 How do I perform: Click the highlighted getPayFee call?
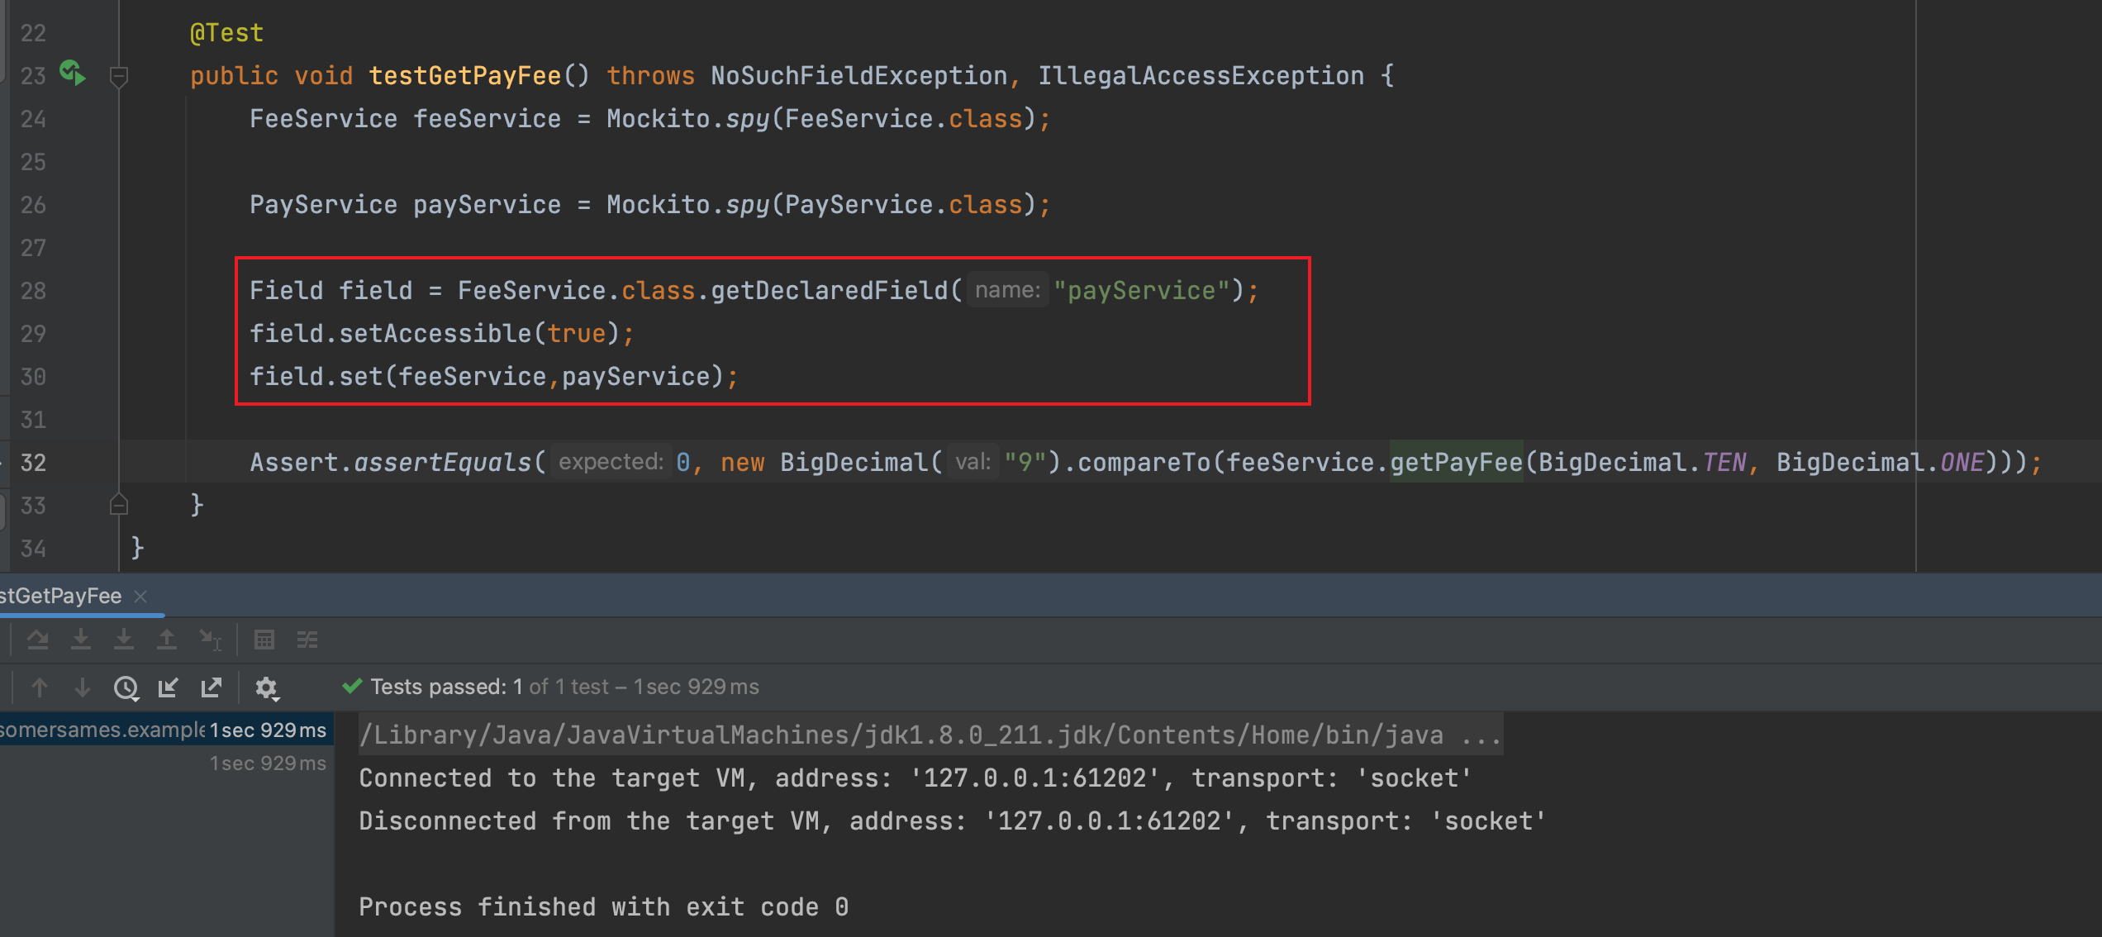tap(1456, 462)
